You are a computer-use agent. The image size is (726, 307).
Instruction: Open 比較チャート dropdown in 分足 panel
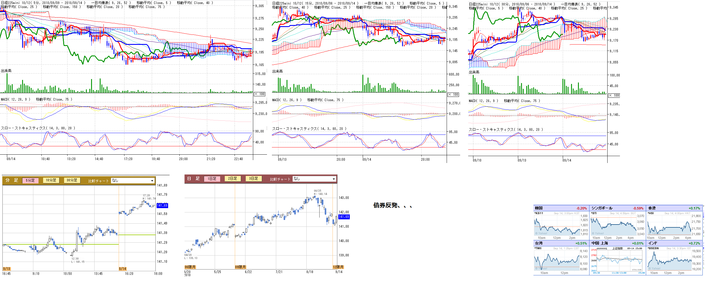tap(132, 181)
